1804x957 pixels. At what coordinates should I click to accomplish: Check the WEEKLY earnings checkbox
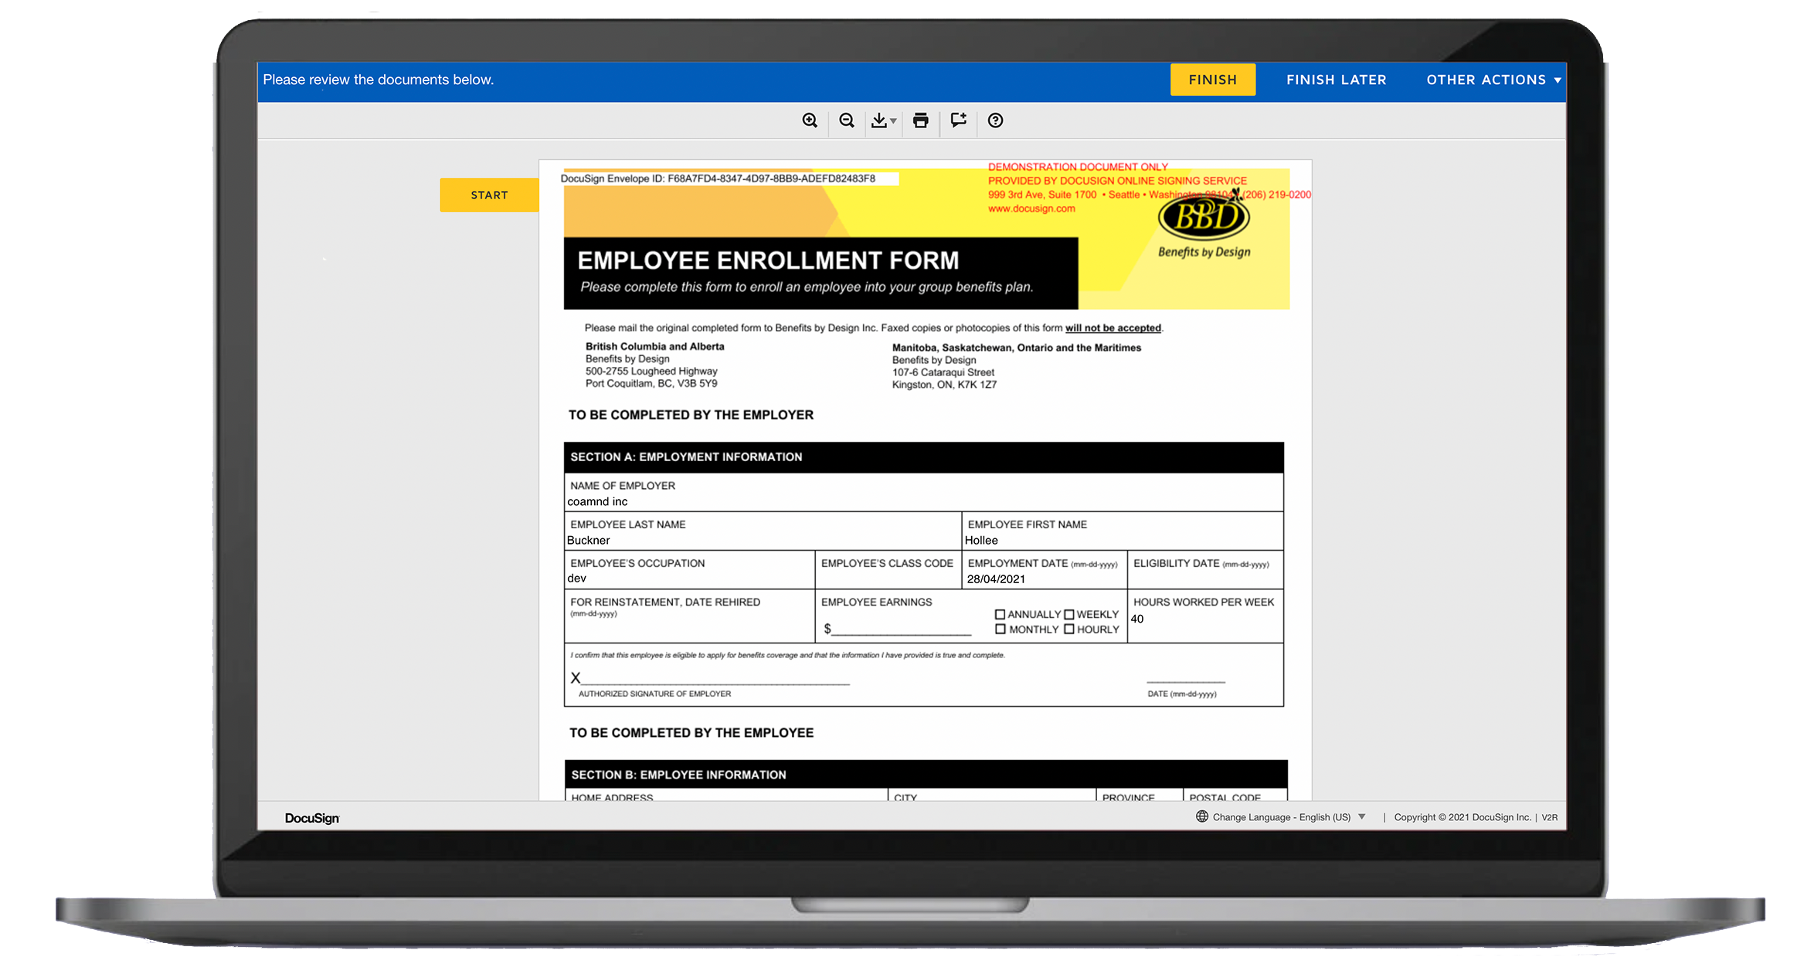coord(1069,615)
